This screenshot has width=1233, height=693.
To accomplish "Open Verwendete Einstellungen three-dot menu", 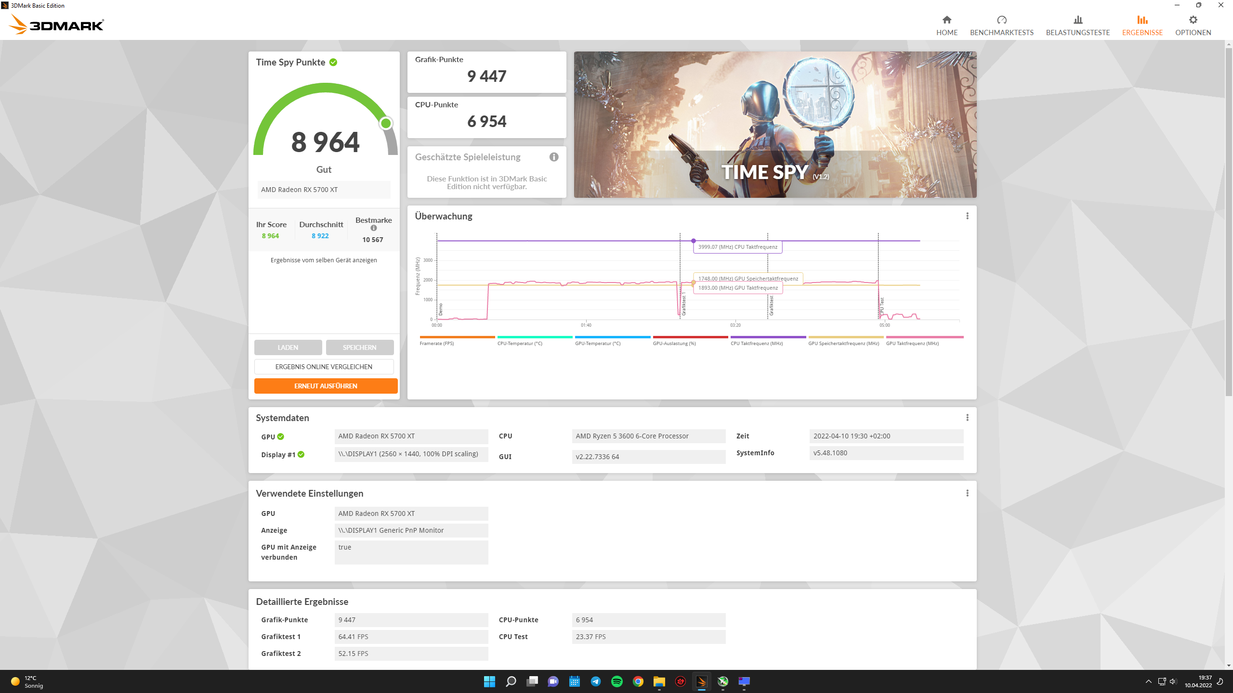I will (967, 493).
